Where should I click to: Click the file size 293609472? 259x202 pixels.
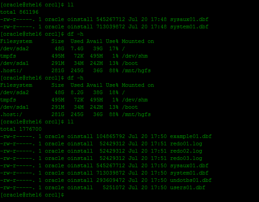(110, 180)
